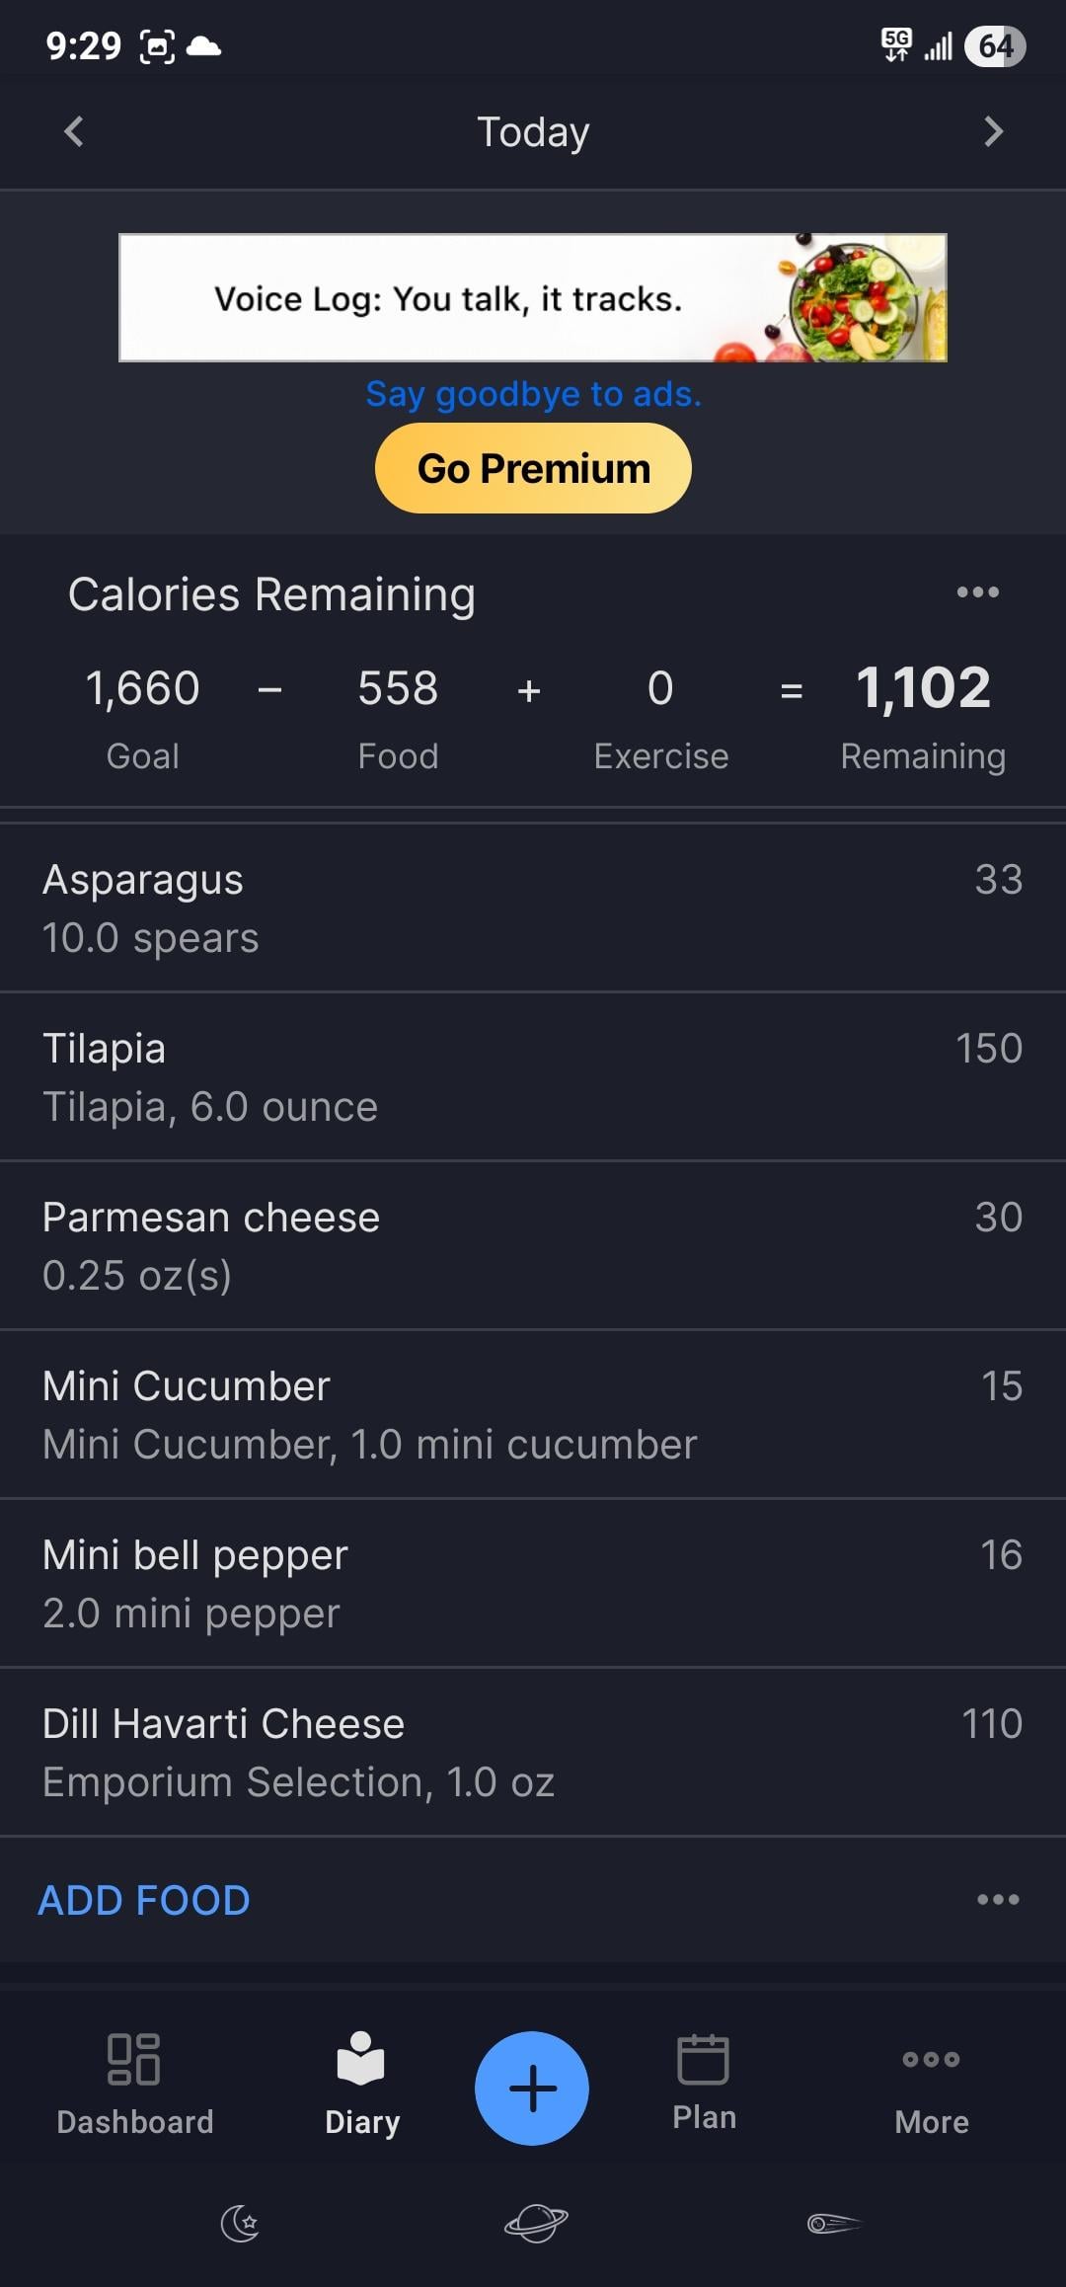Open Calories Remaining options menu
The image size is (1066, 2287).
point(977,592)
